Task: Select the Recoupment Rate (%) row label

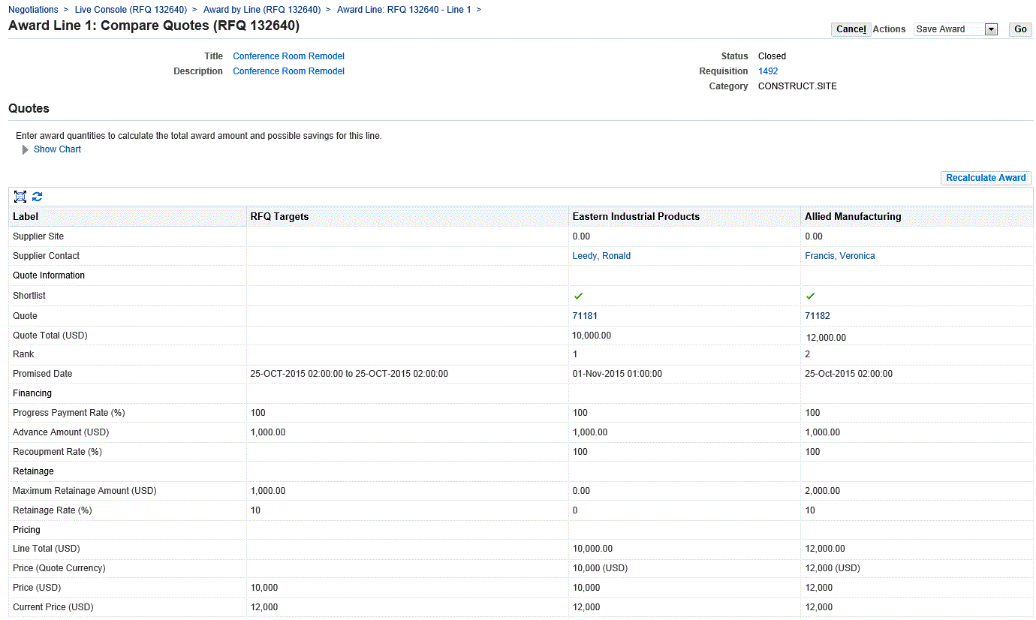Action: pos(58,452)
